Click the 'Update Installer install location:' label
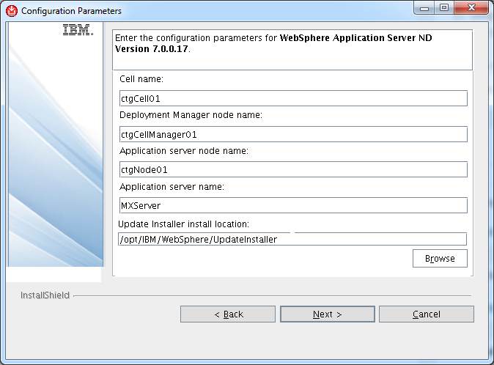Screen dimensions: 494x365 (x=183, y=224)
